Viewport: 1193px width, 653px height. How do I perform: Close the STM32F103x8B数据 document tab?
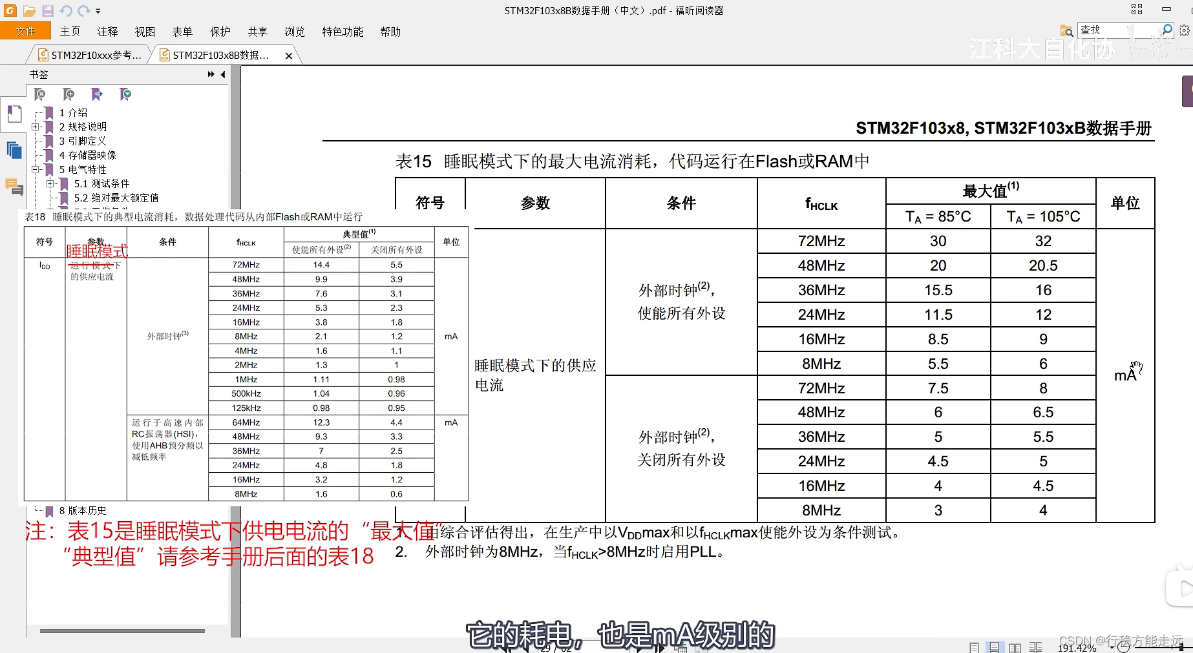pyautogui.click(x=289, y=56)
